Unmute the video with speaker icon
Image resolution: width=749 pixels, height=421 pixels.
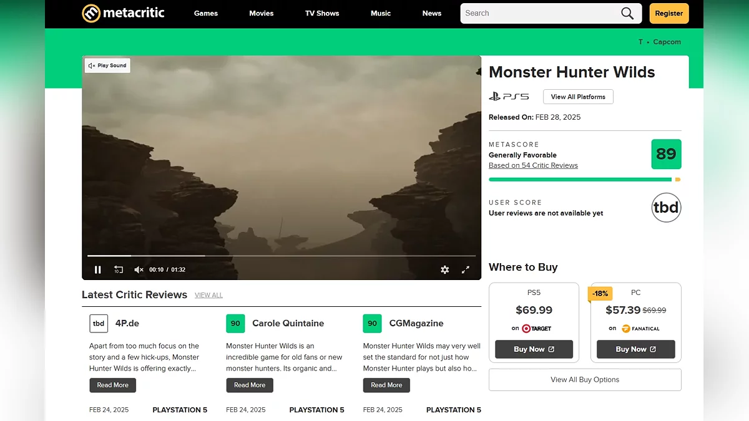(x=139, y=269)
